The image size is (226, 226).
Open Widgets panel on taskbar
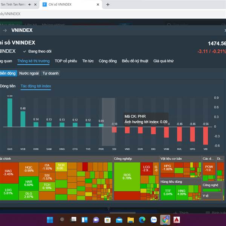(x=85, y=220)
